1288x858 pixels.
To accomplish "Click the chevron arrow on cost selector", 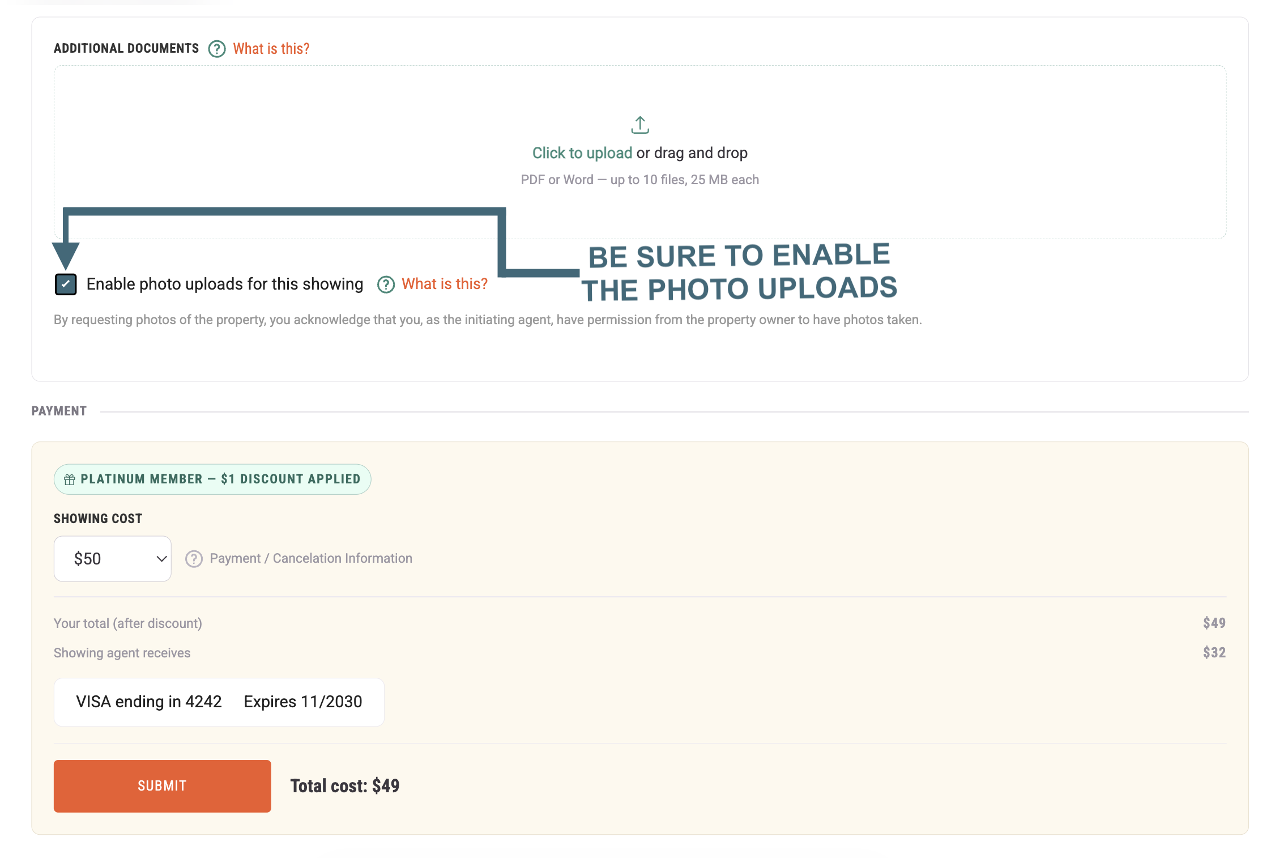I will 161,559.
